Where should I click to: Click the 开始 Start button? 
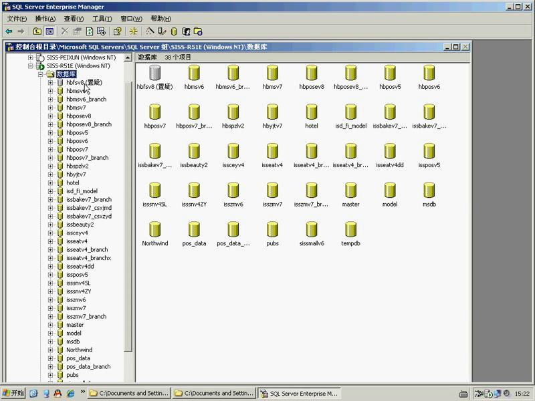pos(13,393)
